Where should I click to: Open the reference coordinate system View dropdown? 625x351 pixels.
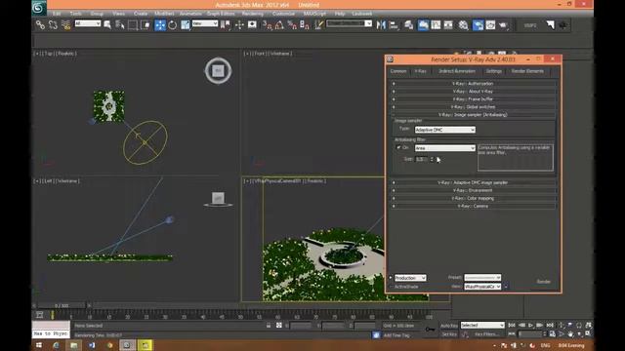tap(205, 23)
